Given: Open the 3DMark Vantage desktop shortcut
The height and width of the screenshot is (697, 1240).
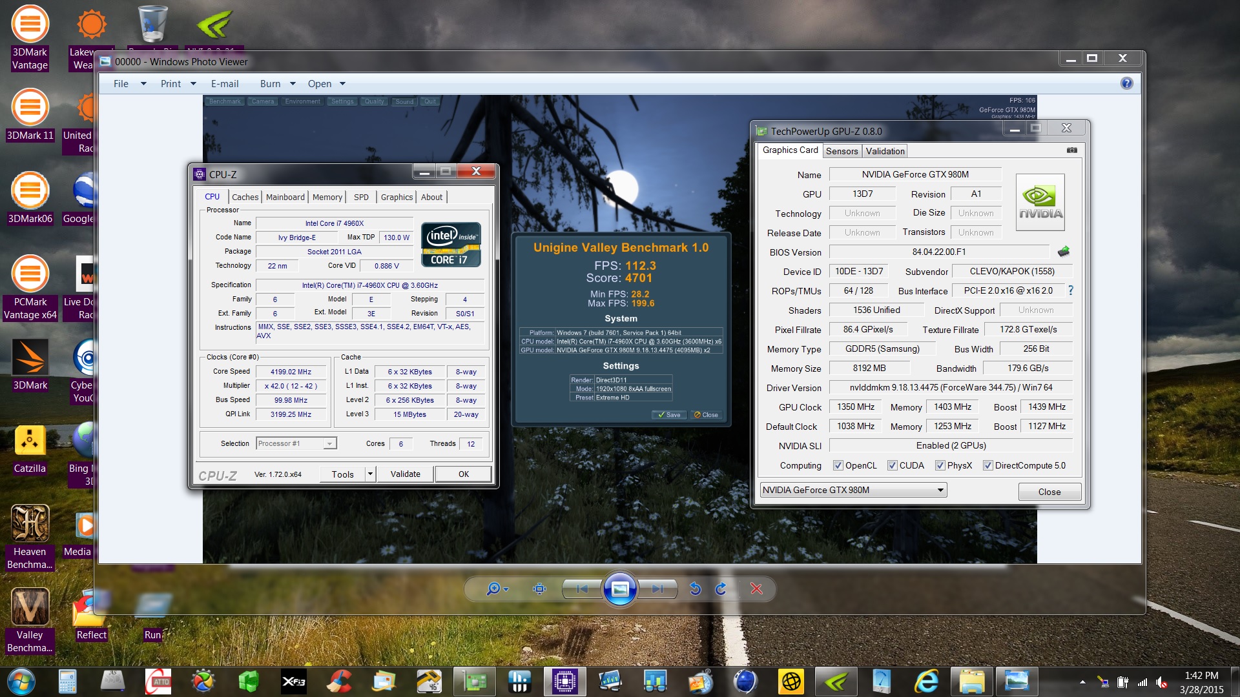Looking at the screenshot, I should 30,37.
